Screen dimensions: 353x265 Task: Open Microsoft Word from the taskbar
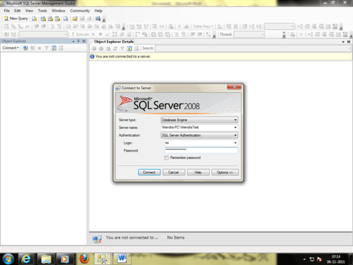pyautogui.click(x=121, y=258)
